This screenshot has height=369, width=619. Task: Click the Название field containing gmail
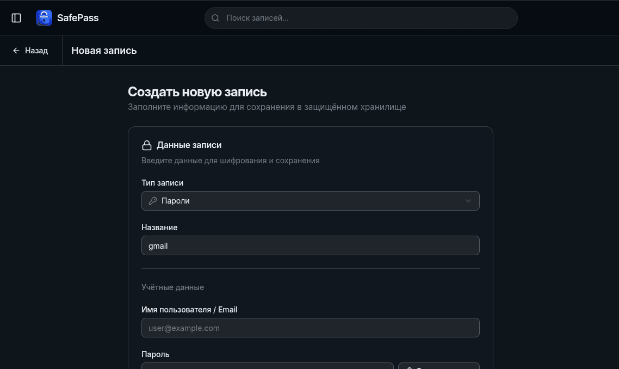point(310,245)
